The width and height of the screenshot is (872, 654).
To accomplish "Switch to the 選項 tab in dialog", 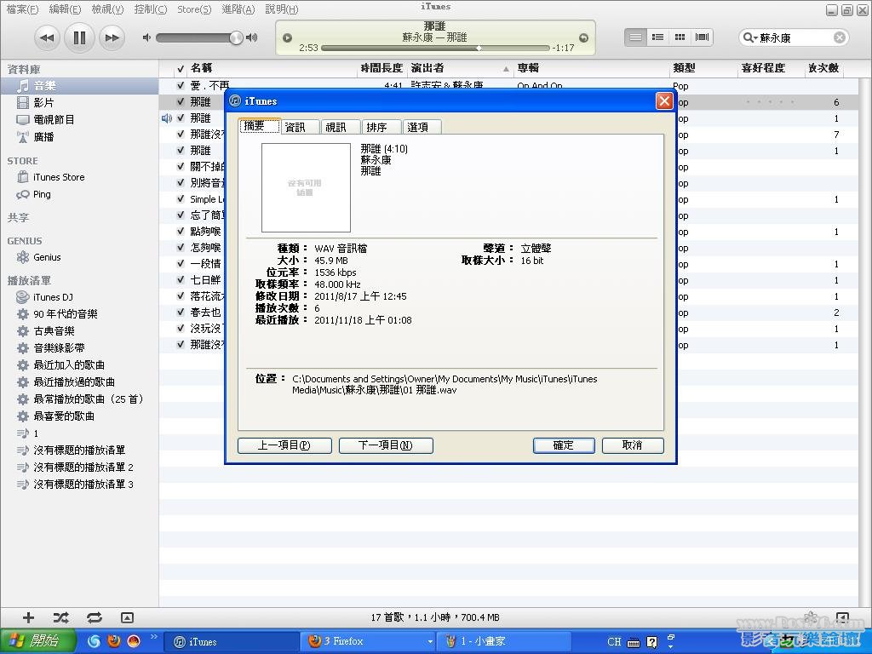I will coord(422,128).
